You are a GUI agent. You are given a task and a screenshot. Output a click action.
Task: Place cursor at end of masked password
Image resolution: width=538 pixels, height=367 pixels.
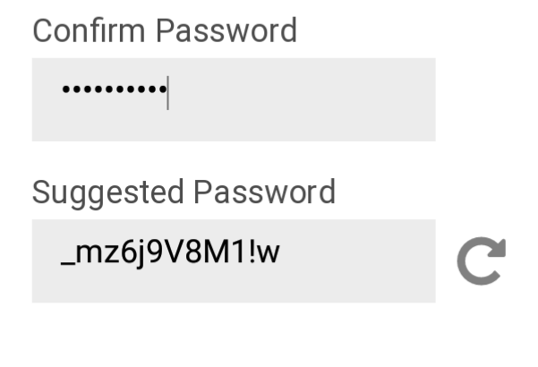click(168, 92)
